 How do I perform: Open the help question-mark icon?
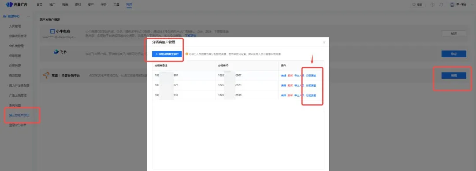[x=432, y=5]
